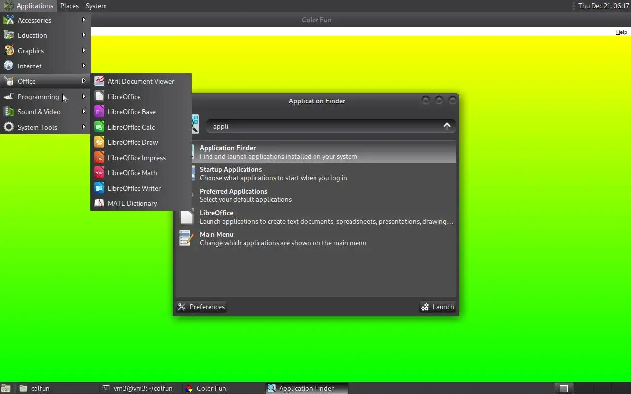Click the LibreOffice icon in Office submenu

click(x=99, y=97)
